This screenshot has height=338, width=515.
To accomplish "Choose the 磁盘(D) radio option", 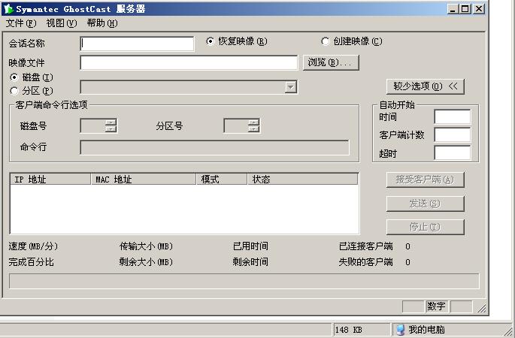I will [14, 77].
